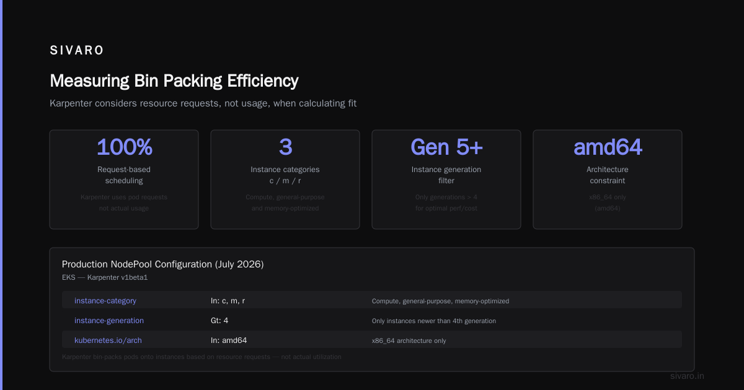Image resolution: width=744 pixels, height=390 pixels.
Task: Click the footnote about bin-packing pods
Action: [x=201, y=357]
